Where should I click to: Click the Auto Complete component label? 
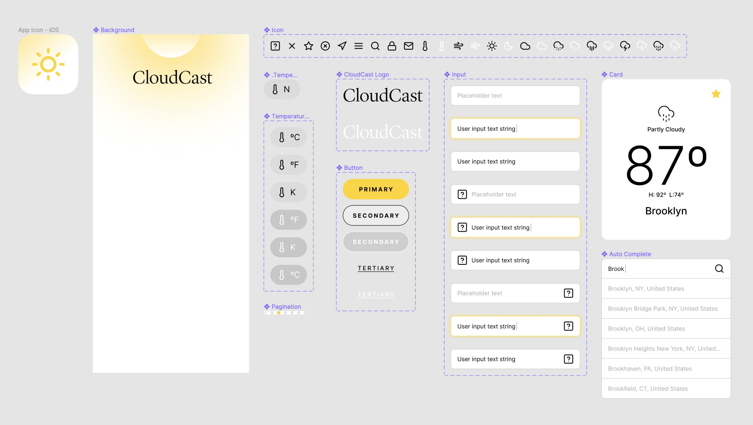coord(630,254)
